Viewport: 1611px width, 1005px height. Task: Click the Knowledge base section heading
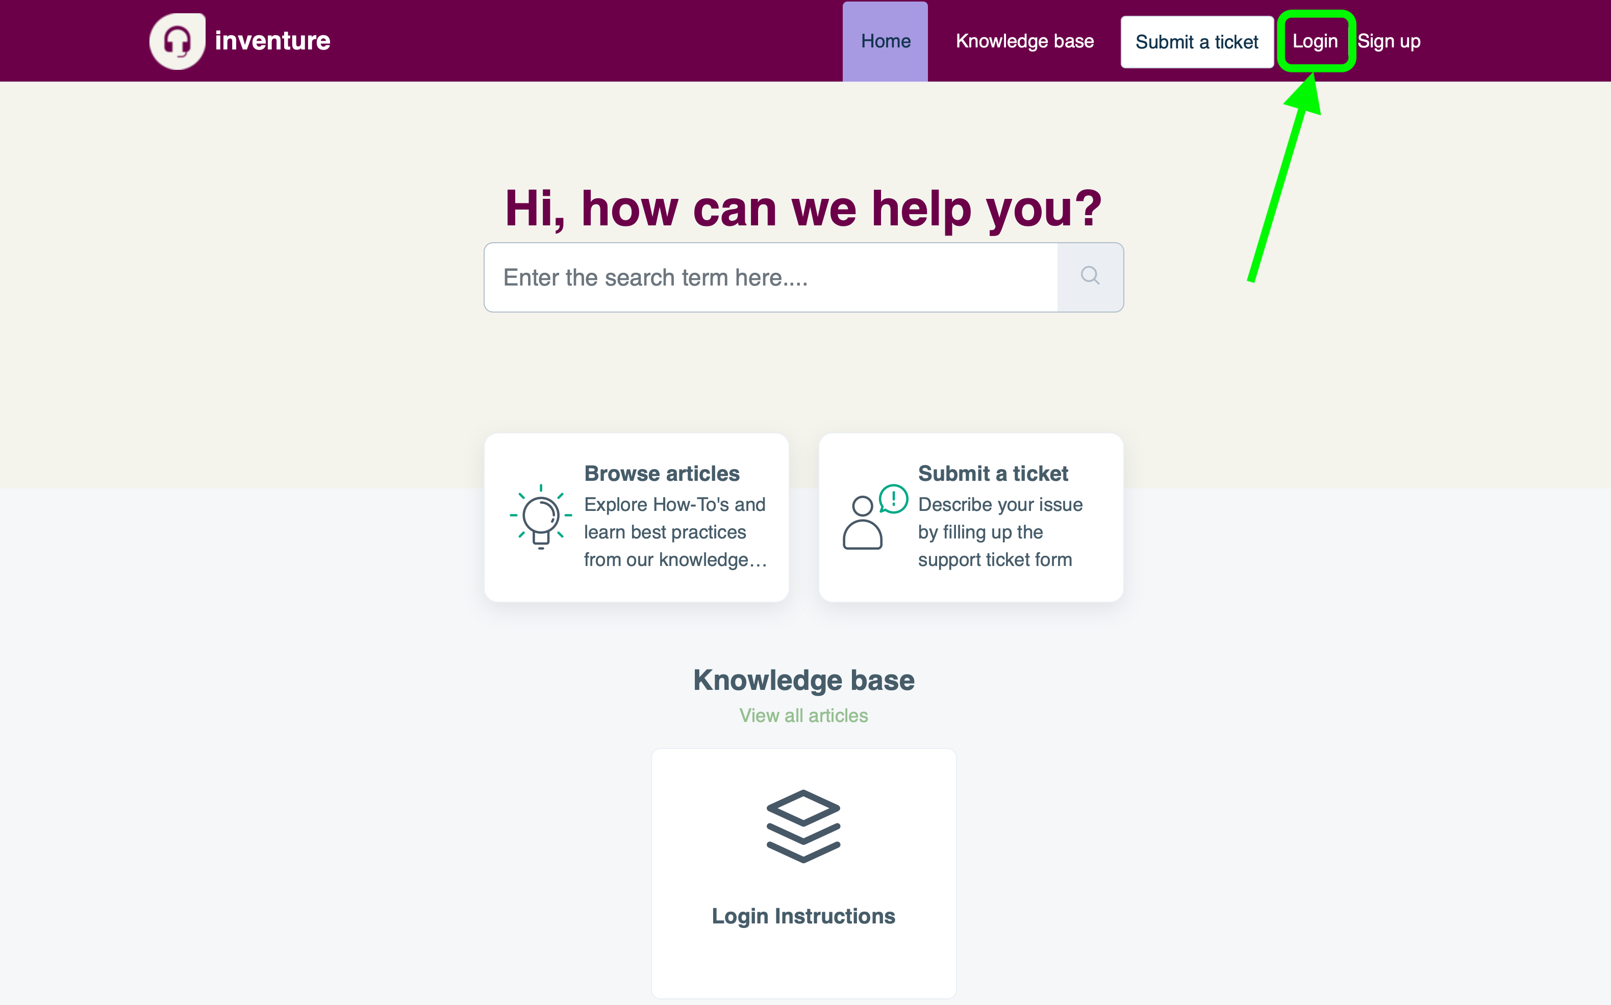tap(803, 680)
